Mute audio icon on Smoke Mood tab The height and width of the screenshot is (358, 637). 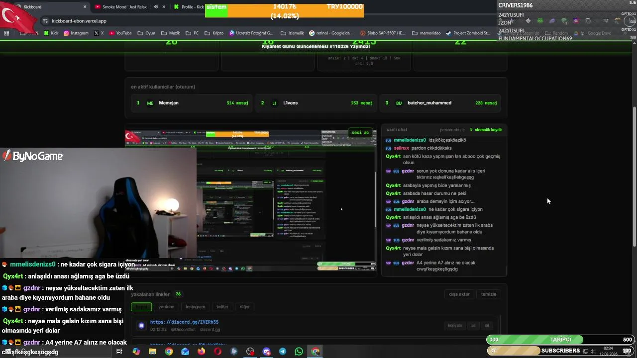pos(156,7)
